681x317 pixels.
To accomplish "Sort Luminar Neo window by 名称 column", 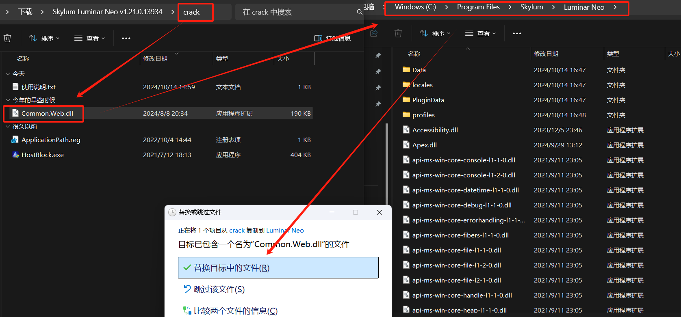I will coord(414,54).
